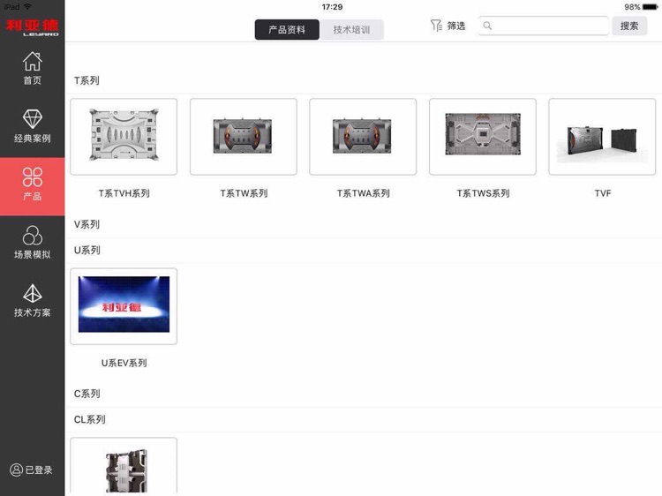Click the U系列 section header
The width and height of the screenshot is (662, 496).
point(87,250)
